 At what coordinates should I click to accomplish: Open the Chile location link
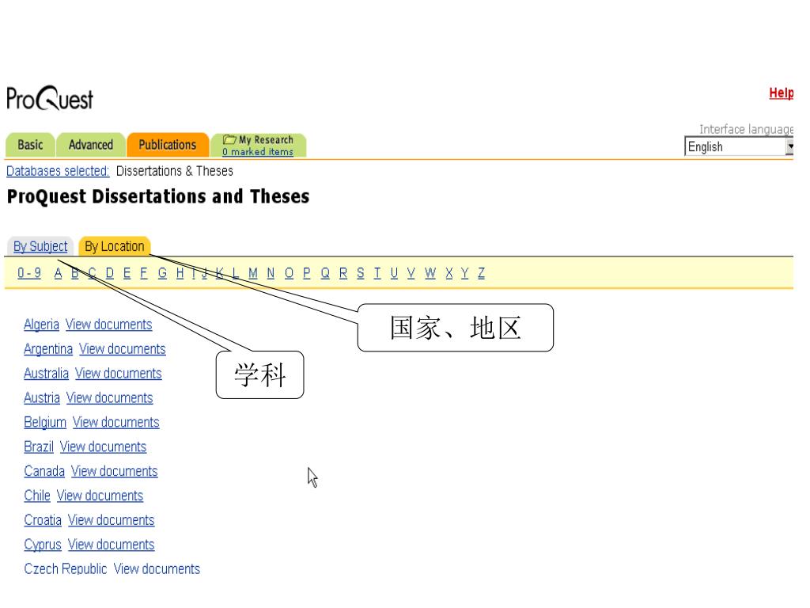tap(37, 496)
